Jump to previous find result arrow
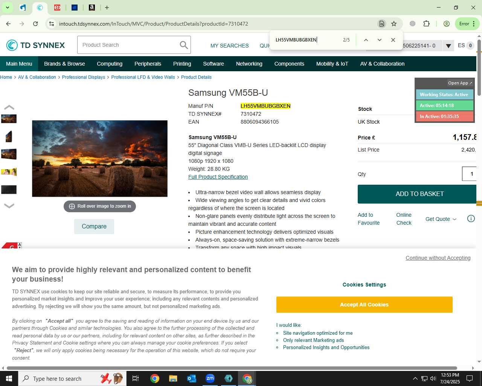The width and height of the screenshot is (482, 386). point(366,40)
